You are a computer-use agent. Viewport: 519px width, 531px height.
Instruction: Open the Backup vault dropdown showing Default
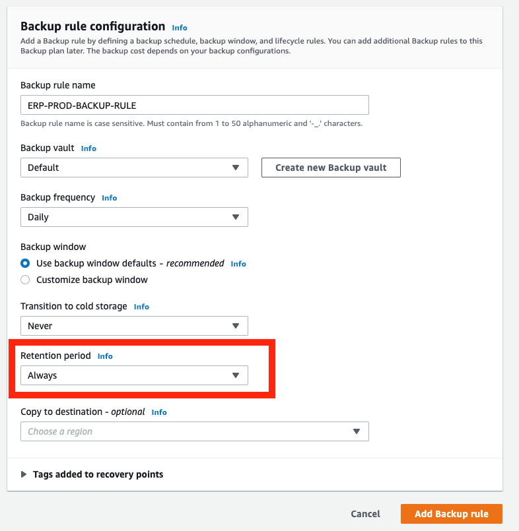[x=134, y=168]
